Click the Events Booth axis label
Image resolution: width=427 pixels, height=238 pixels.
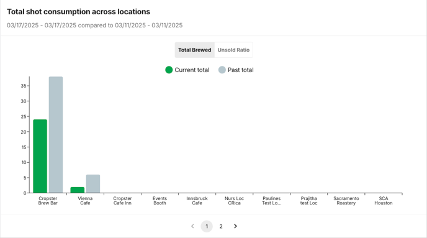[x=160, y=201]
